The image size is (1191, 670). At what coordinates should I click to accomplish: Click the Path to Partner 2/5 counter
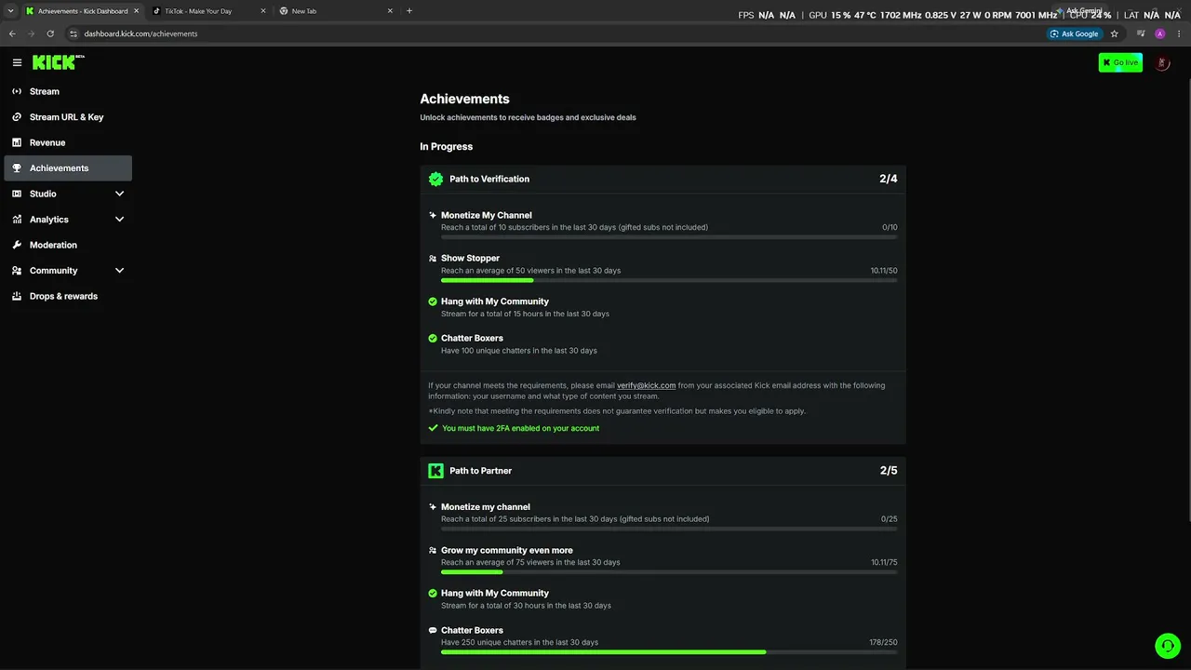pos(889,471)
